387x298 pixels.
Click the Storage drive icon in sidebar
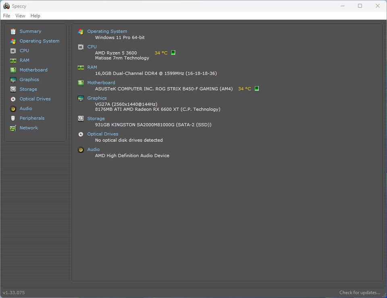pos(13,89)
